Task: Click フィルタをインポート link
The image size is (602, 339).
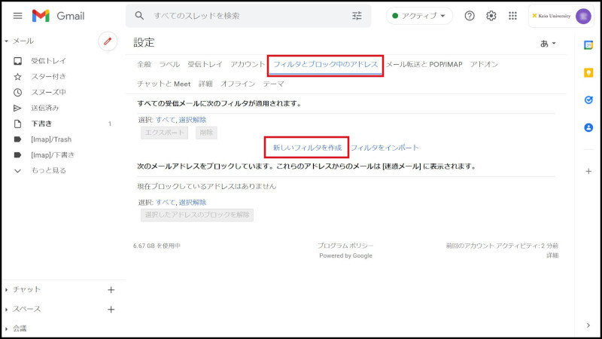Action: pos(385,148)
